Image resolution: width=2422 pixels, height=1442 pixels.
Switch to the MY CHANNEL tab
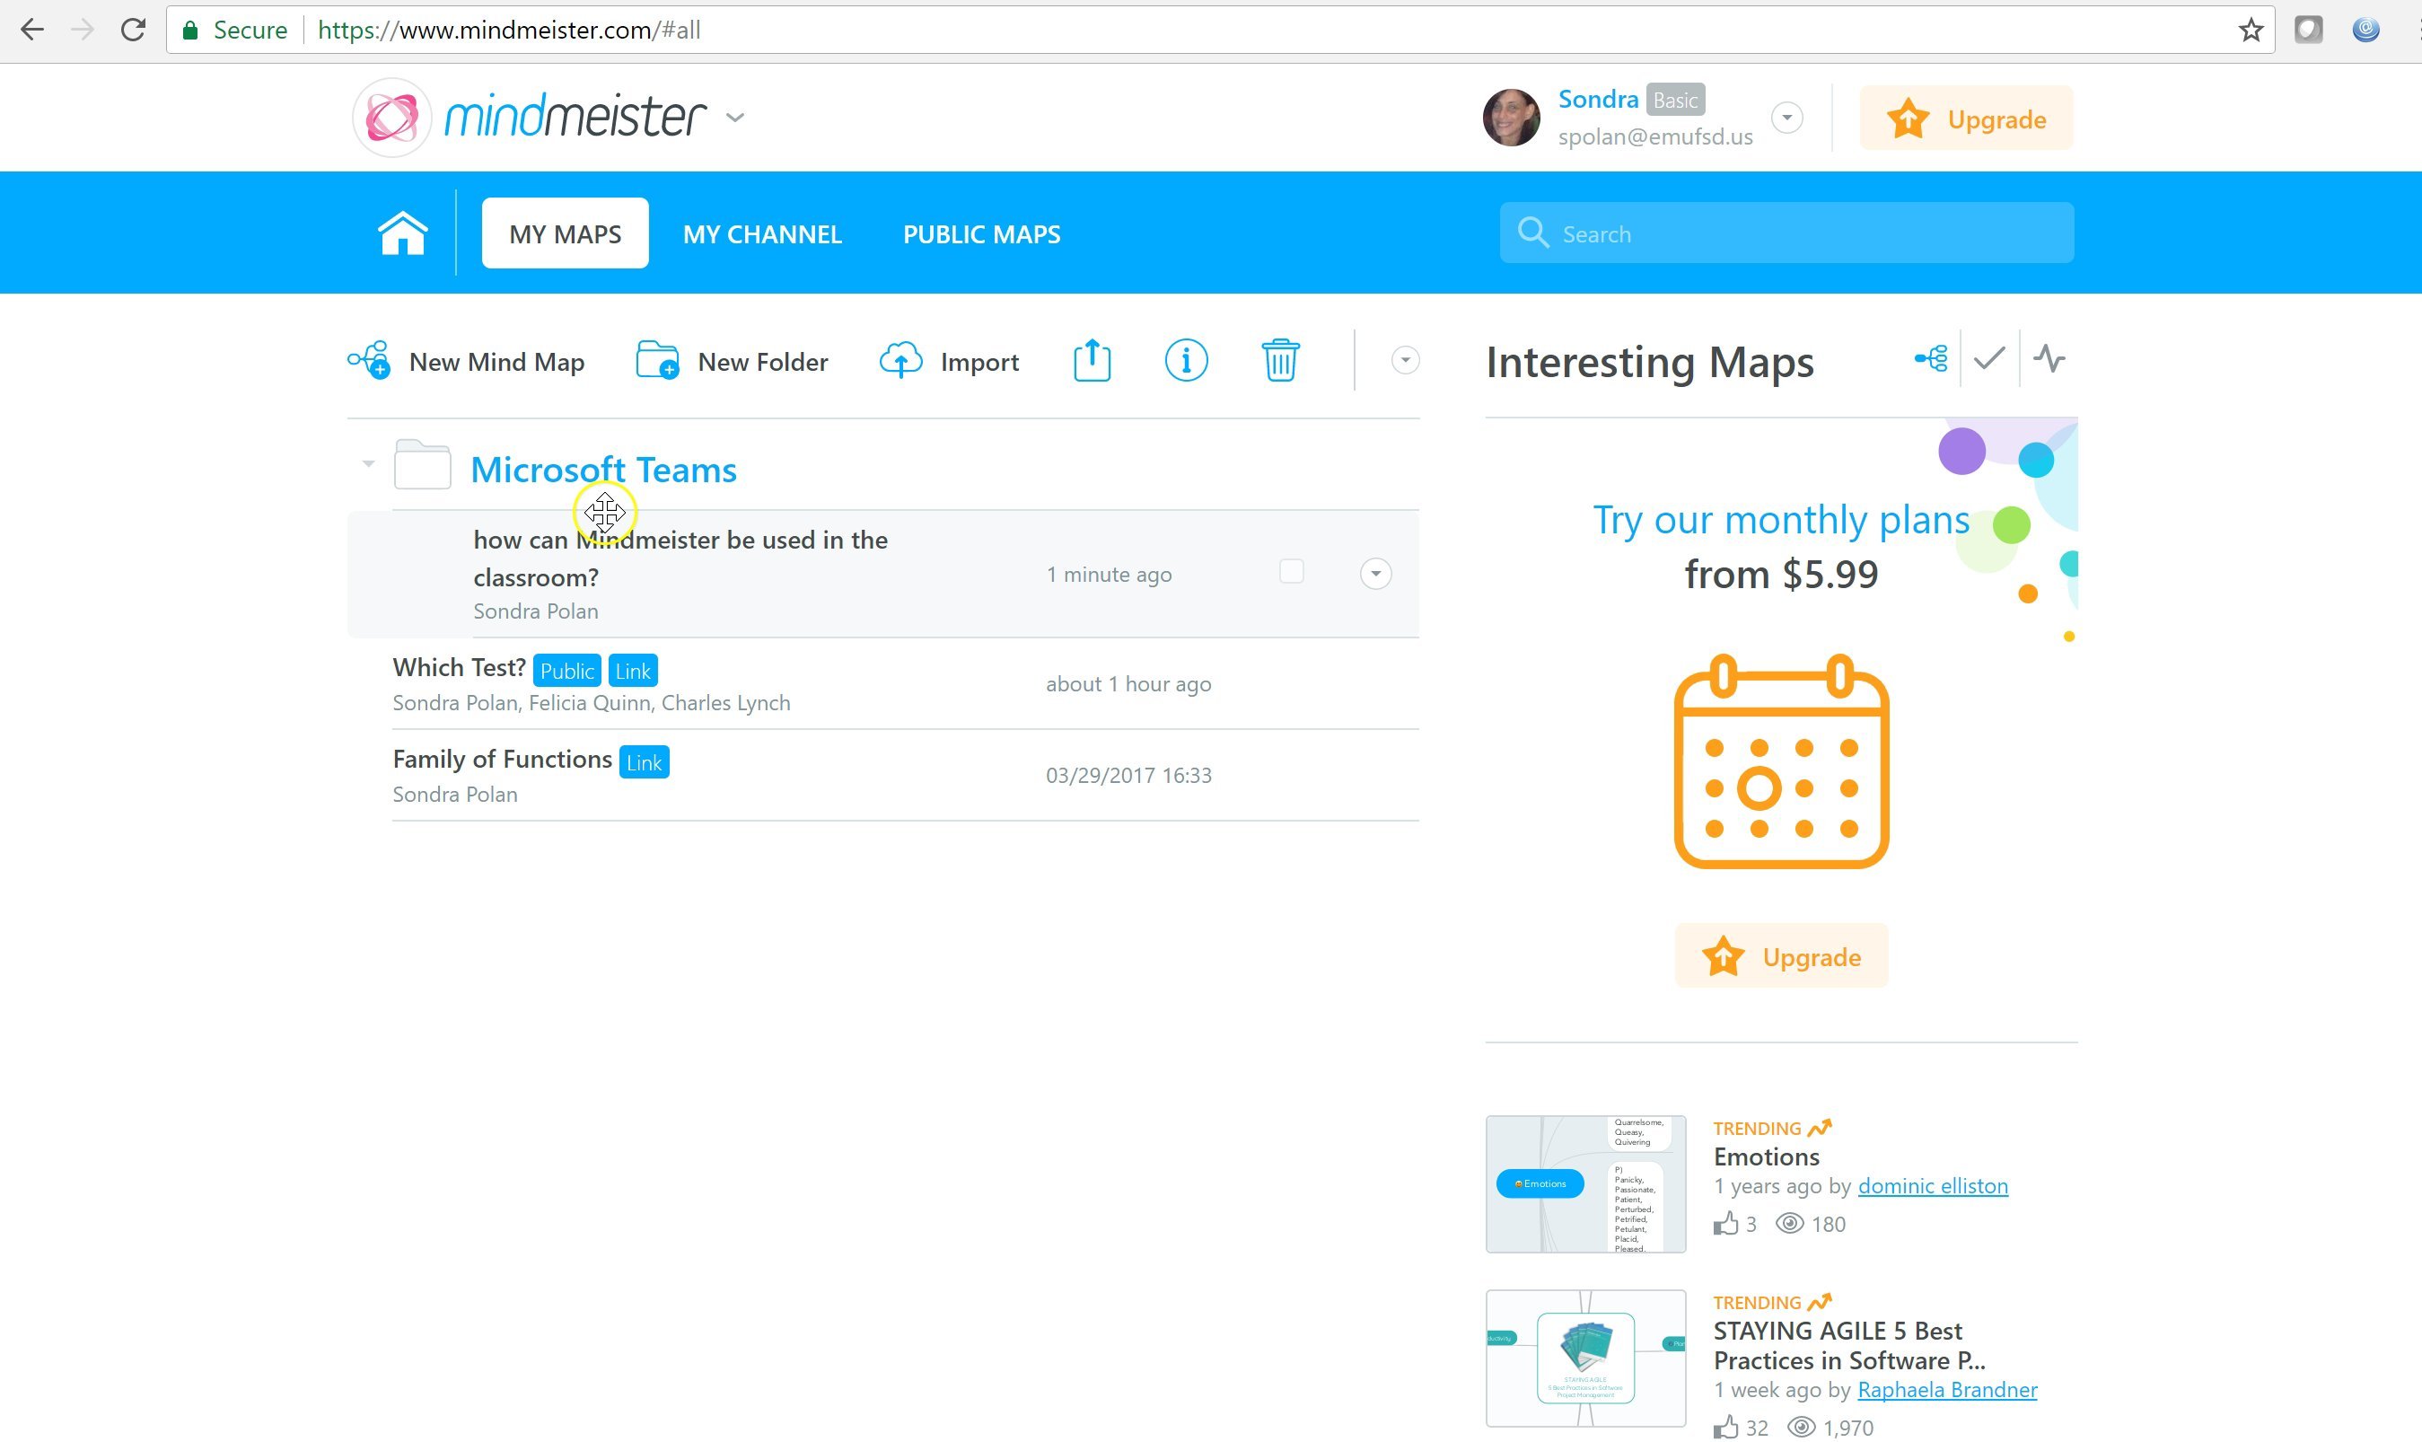761,234
